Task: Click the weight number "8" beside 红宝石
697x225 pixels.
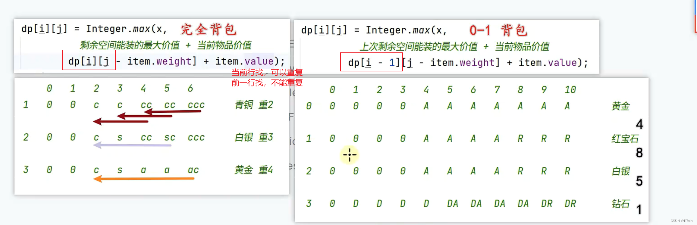Action: tap(639, 153)
